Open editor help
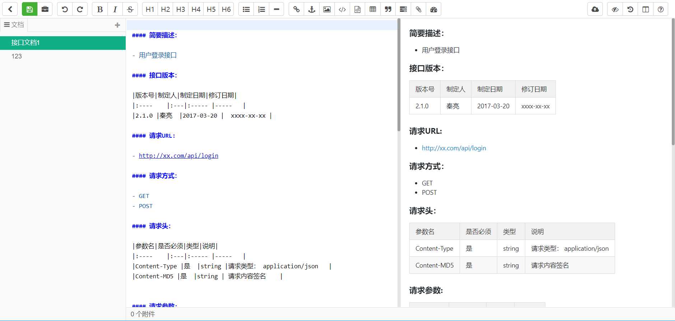Viewport: 675px width, 321px height. [x=661, y=9]
